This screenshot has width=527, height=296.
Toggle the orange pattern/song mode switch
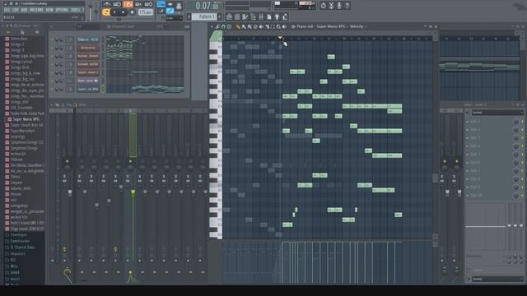106,12
